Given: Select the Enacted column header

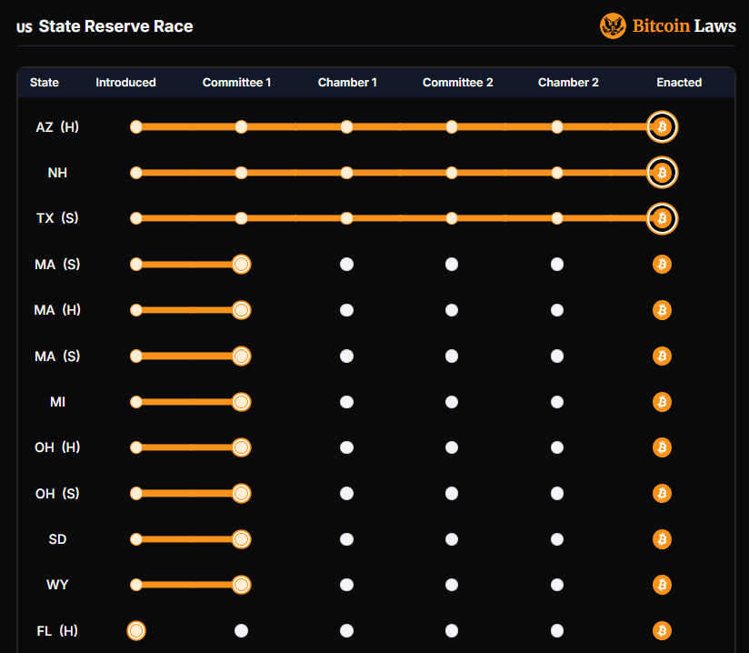Looking at the screenshot, I should [679, 83].
